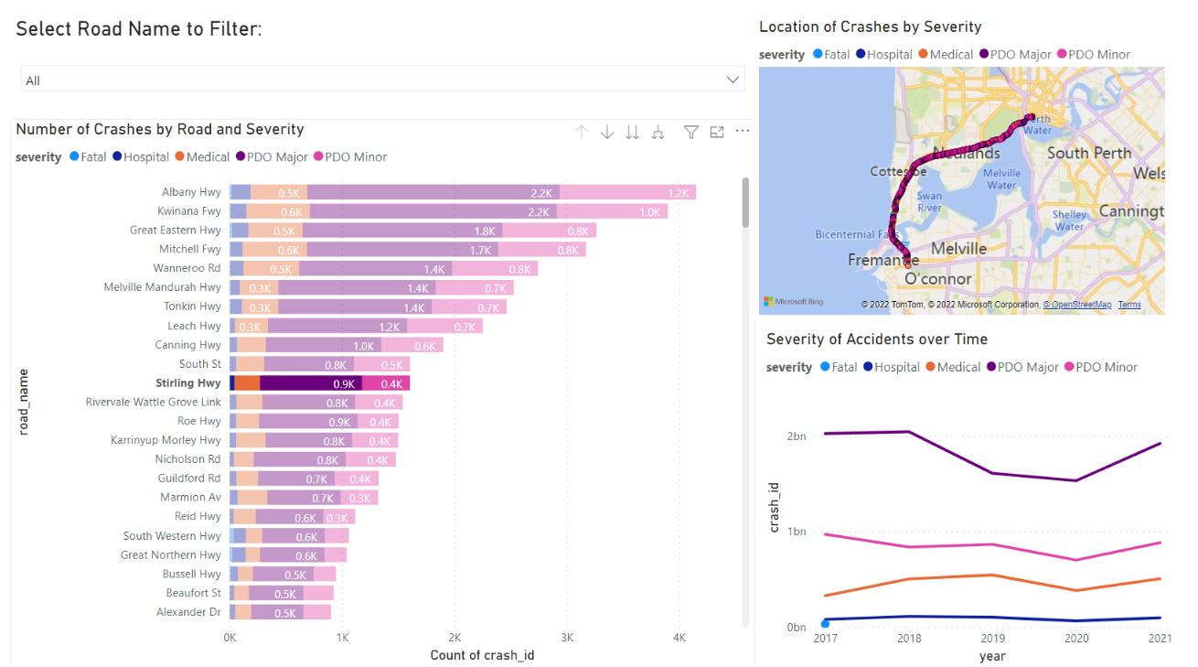
Task: Select the highlighted Stirling Hwy bar
Action: point(320,382)
